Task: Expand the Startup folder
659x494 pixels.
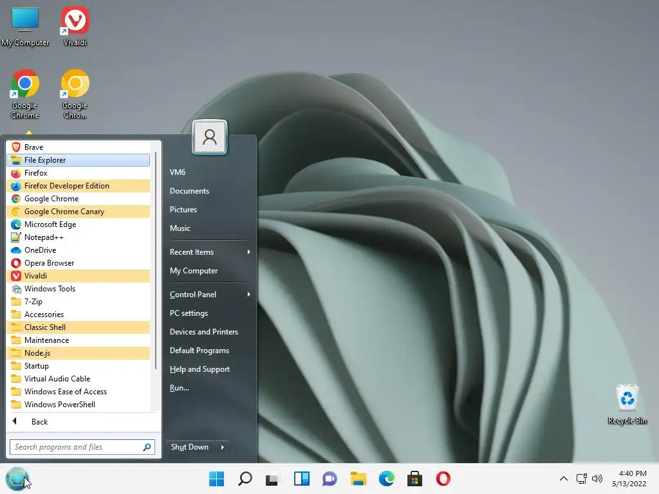Action: (x=78, y=366)
